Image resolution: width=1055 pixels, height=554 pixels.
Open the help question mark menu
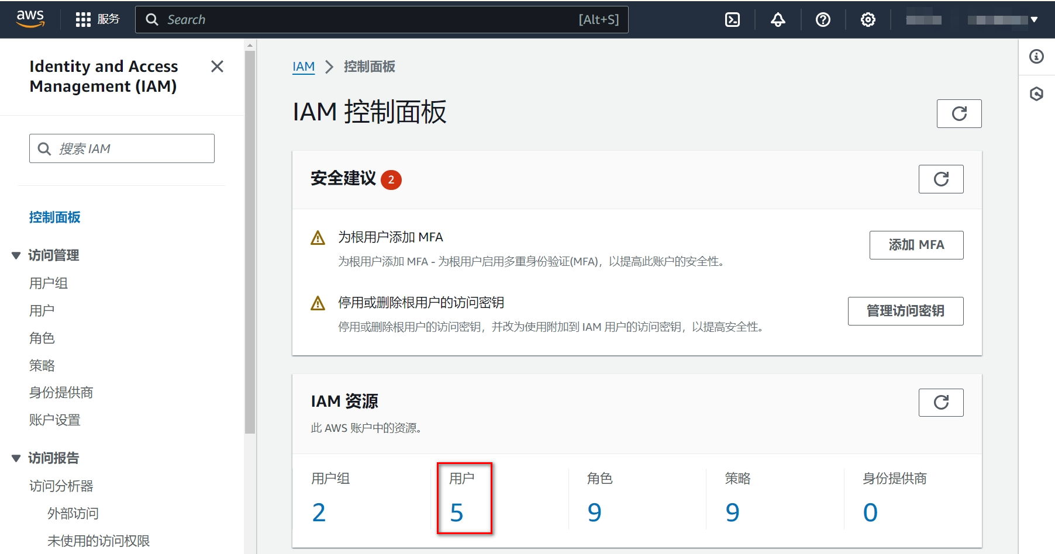[x=823, y=20]
